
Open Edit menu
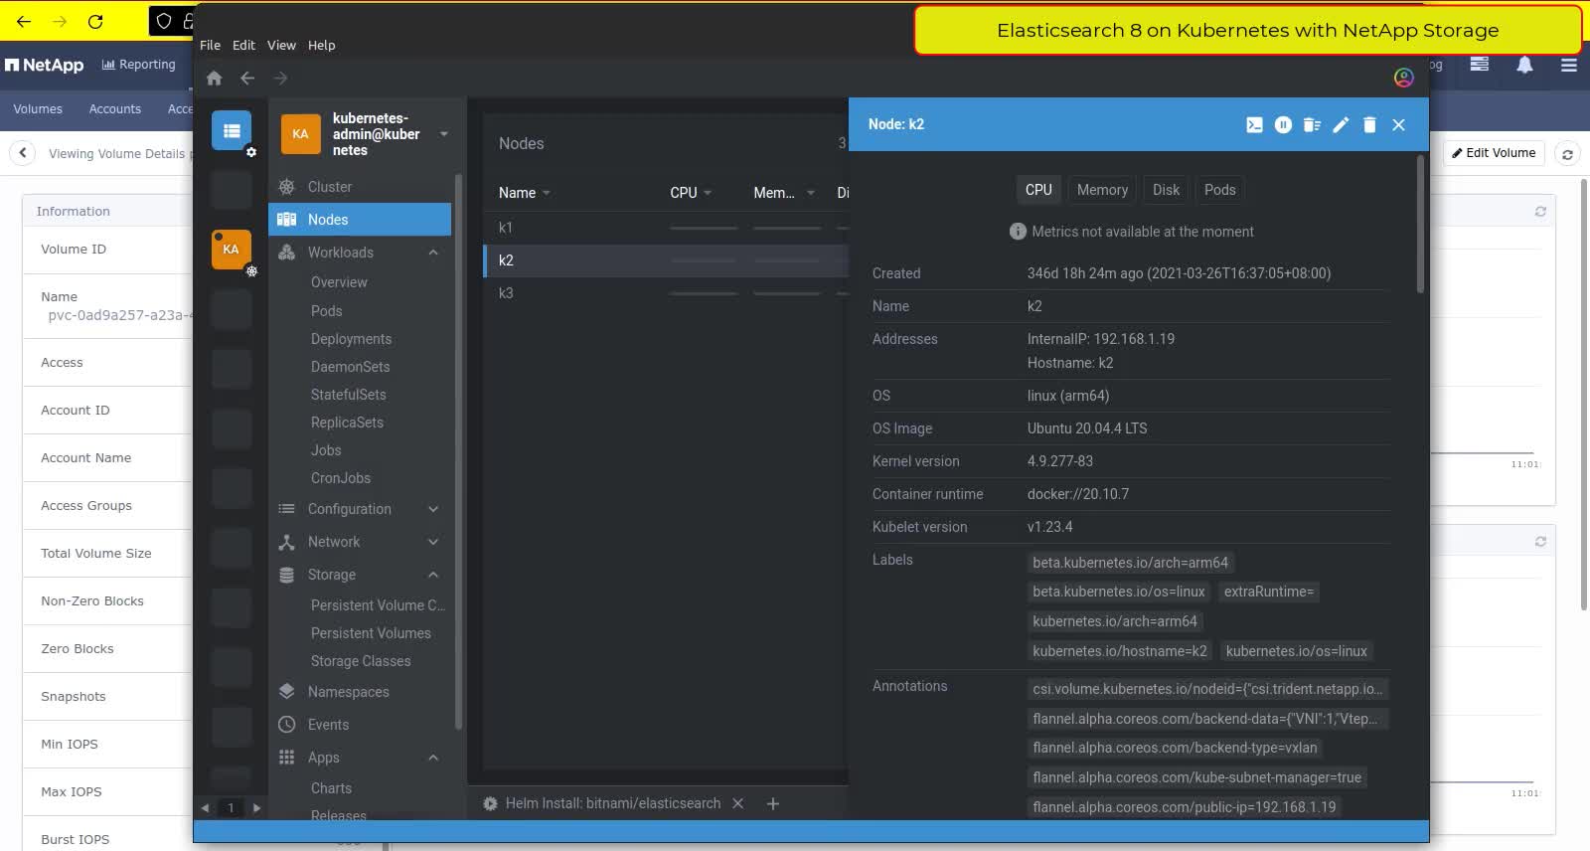pyautogui.click(x=243, y=45)
